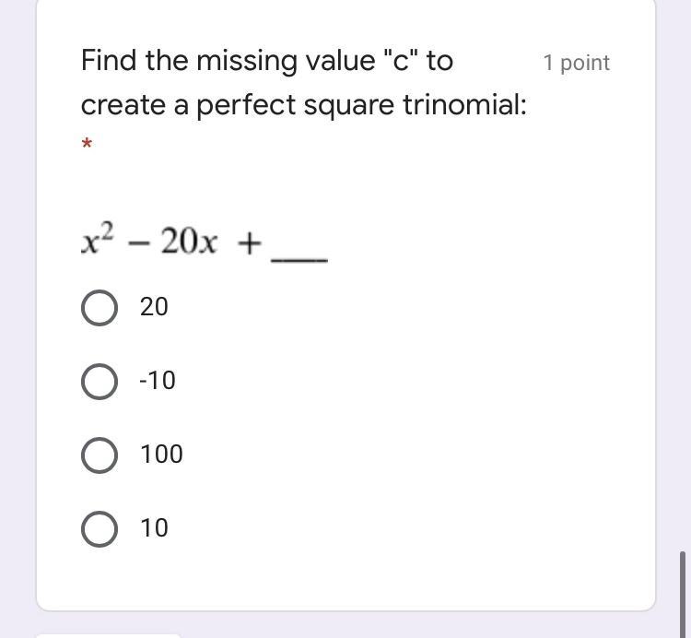Click the partially visible button below the card
Viewport: 691px width, 638px height.
[x=108, y=634]
